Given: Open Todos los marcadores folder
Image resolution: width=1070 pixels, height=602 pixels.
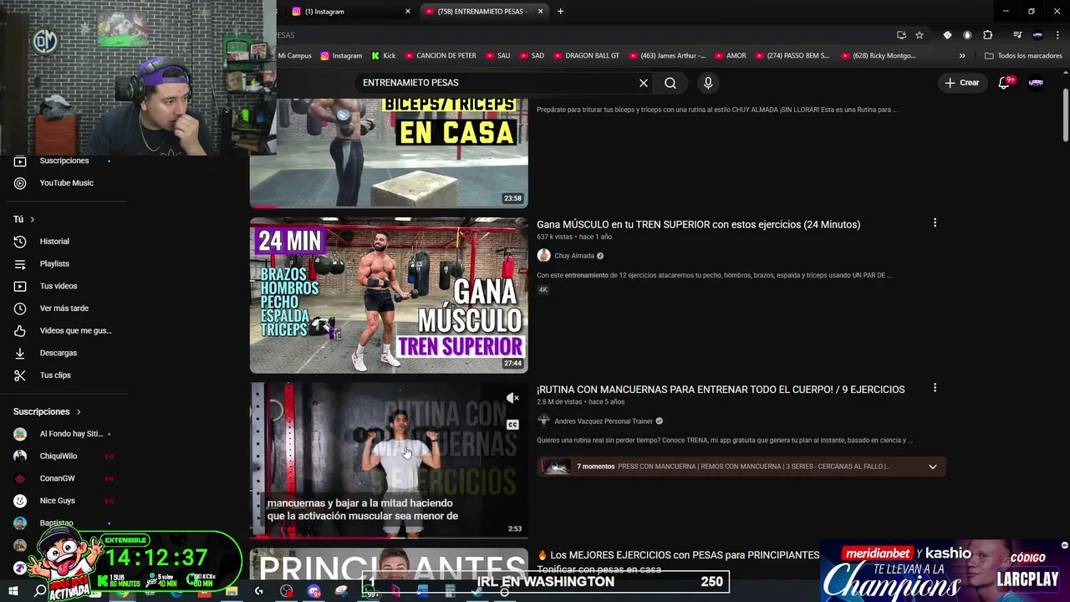Looking at the screenshot, I should point(1023,56).
